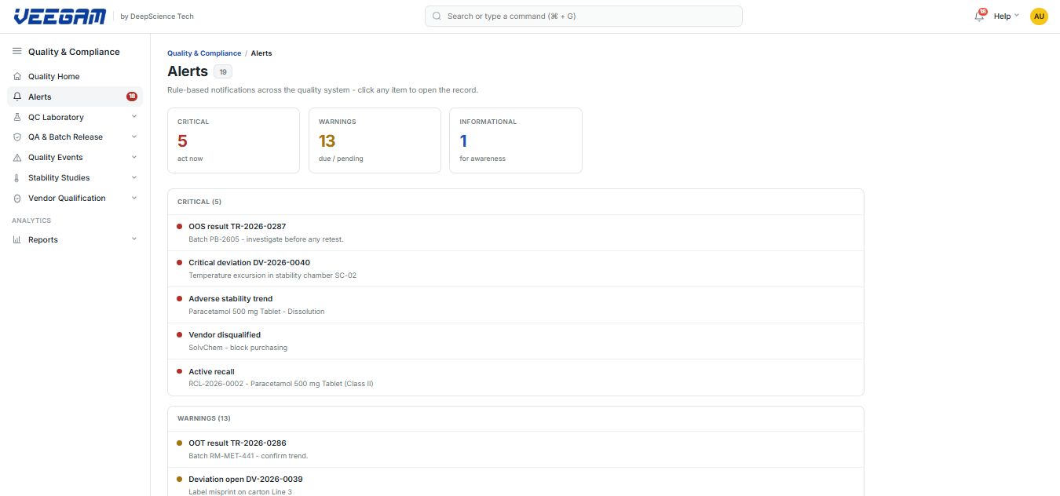Toggle sidebar with the hamburger menu icon
The width and height of the screenshot is (1060, 496).
(x=17, y=52)
